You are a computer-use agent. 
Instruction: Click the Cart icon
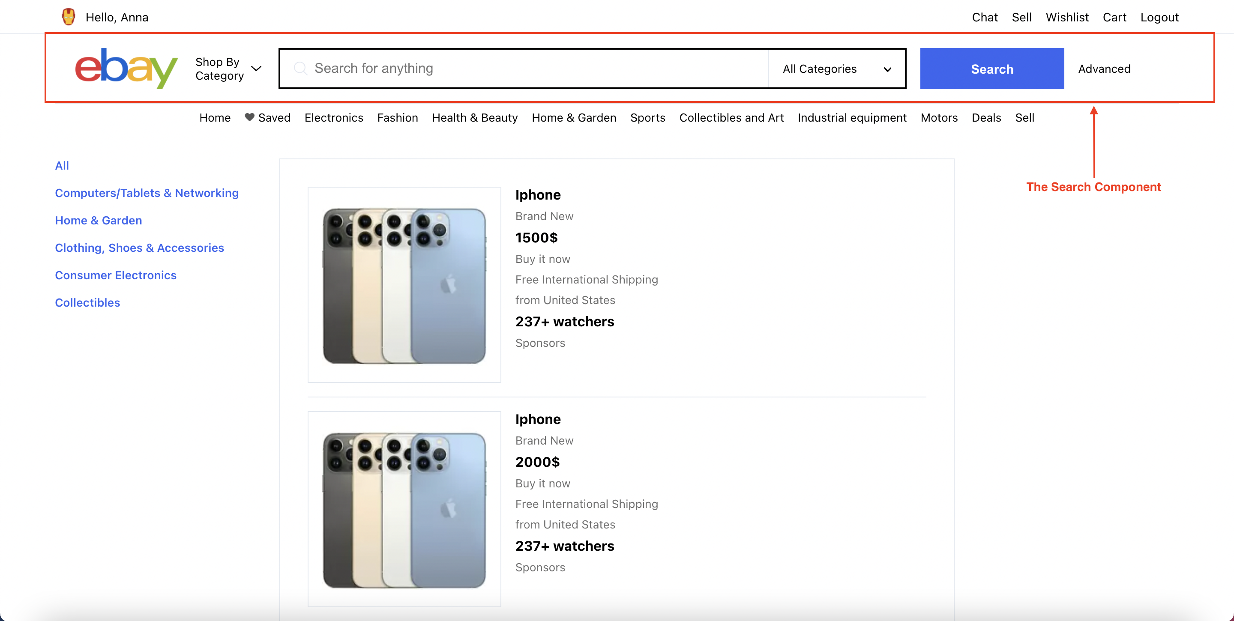pyautogui.click(x=1114, y=16)
